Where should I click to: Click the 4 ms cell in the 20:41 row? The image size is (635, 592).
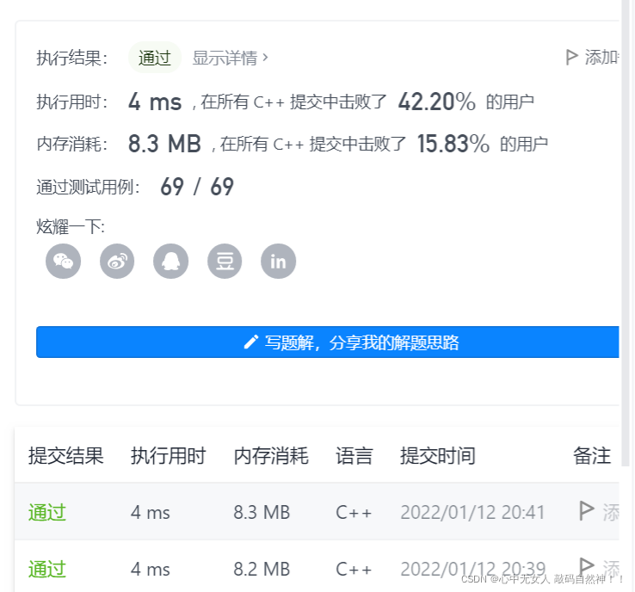(x=151, y=513)
